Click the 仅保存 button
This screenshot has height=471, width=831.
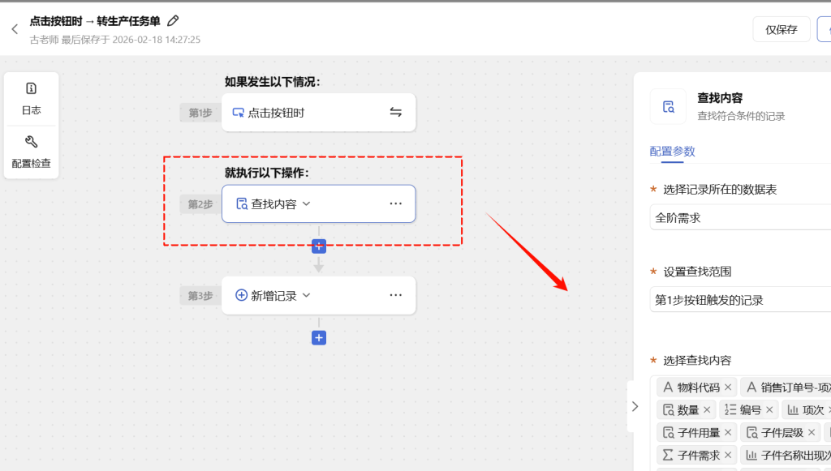(781, 30)
